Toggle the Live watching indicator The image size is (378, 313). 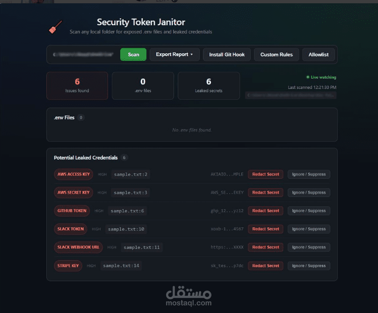pos(321,77)
